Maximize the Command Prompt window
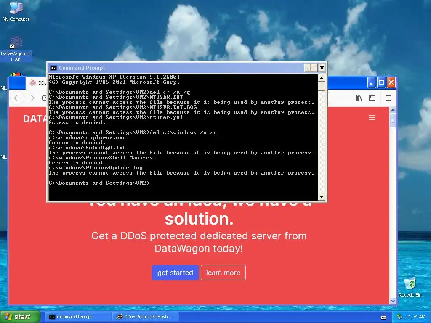The width and height of the screenshot is (431, 323). click(314, 68)
